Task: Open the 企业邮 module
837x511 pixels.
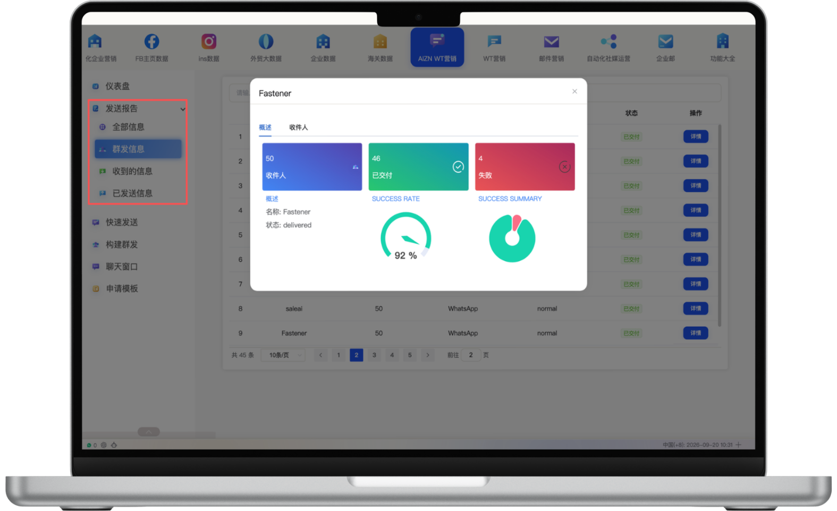Action: click(665, 48)
